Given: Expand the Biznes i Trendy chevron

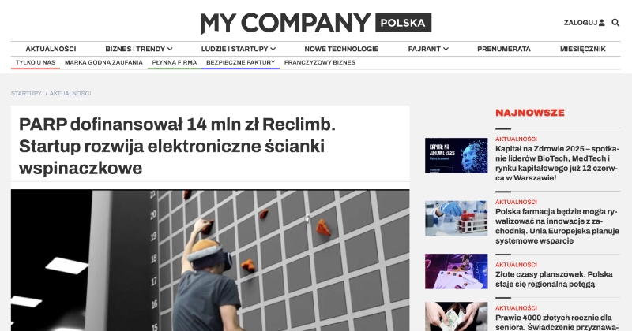Looking at the screenshot, I should (170, 49).
